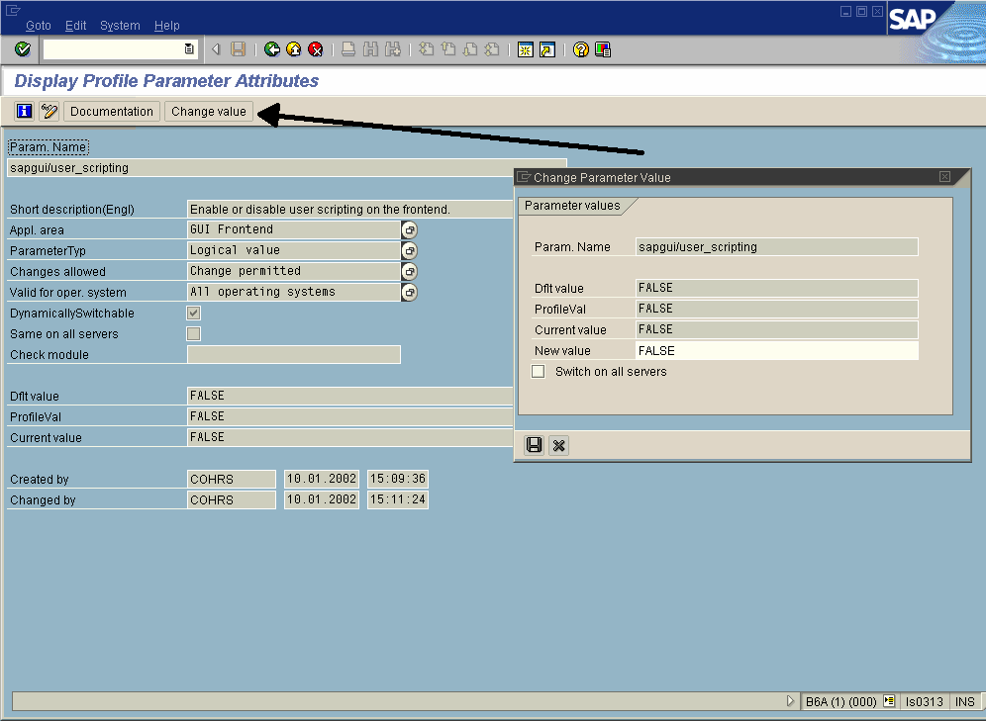Toggle the Same on all servers checkbox
This screenshot has width=986, height=721.
pos(194,334)
